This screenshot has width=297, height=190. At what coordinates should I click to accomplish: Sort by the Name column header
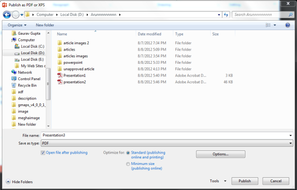pyautogui.click(x=62, y=34)
